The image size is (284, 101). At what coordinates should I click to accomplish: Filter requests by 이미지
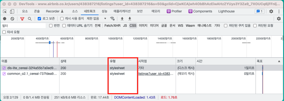click(x=143, y=26)
